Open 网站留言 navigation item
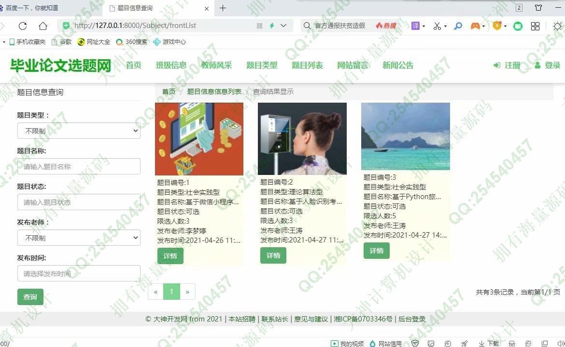 (x=353, y=65)
